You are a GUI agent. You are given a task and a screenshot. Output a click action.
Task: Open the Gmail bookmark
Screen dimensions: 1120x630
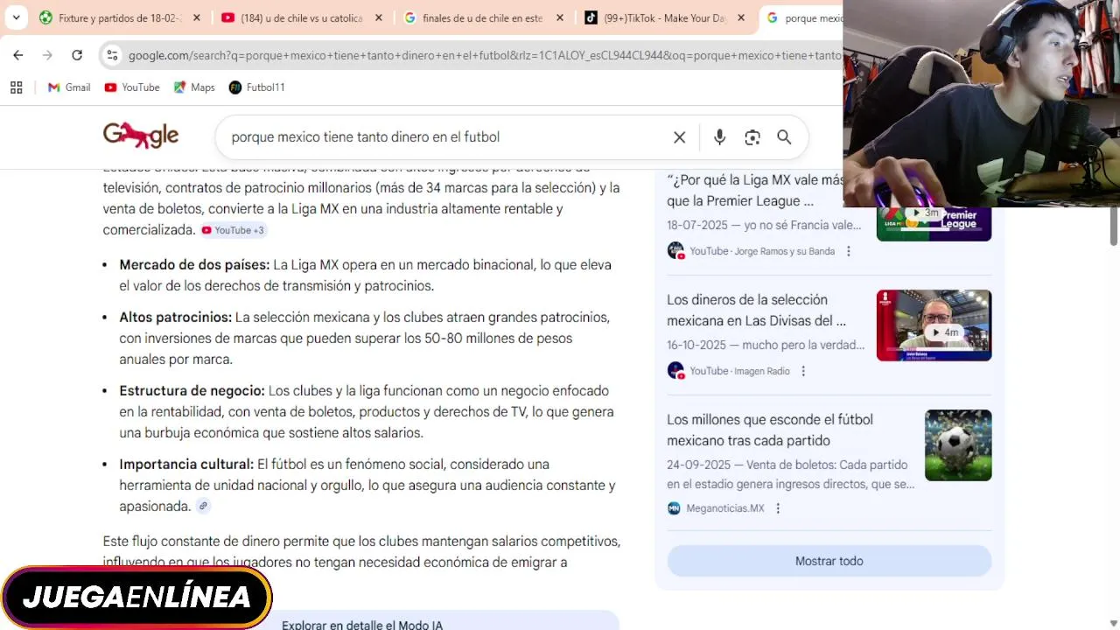tap(69, 87)
